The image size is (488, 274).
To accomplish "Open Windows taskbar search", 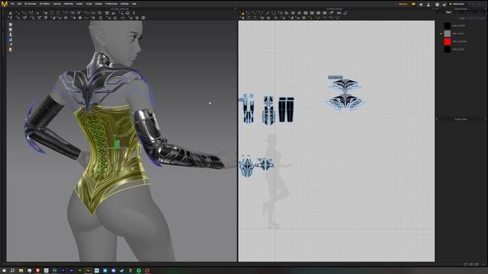I will pyautogui.click(x=12, y=271).
